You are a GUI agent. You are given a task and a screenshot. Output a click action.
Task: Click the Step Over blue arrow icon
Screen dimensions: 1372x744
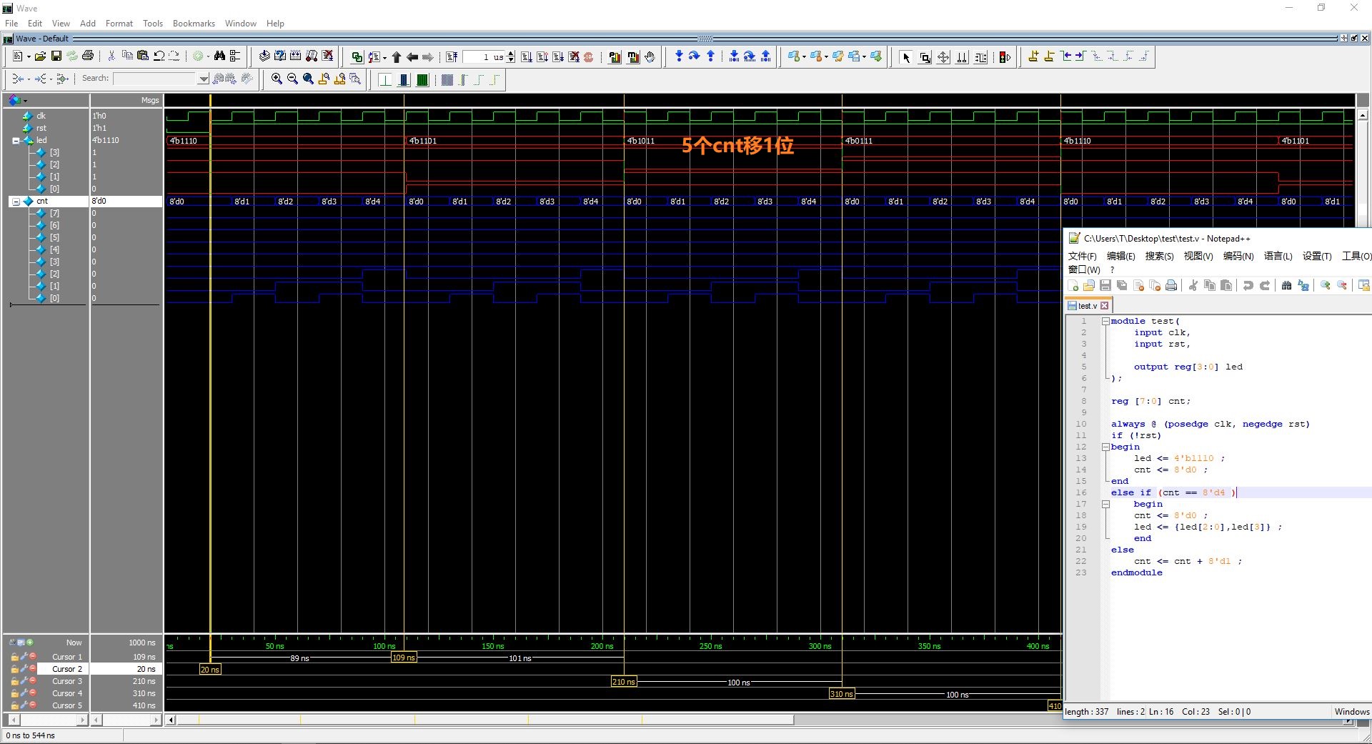(x=694, y=56)
